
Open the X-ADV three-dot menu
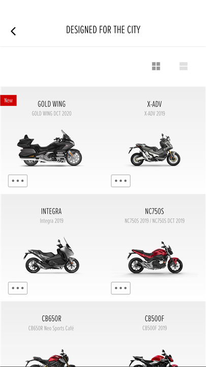click(121, 180)
